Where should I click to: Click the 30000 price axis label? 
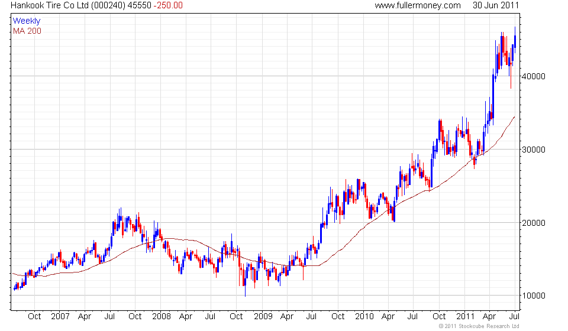click(x=533, y=150)
